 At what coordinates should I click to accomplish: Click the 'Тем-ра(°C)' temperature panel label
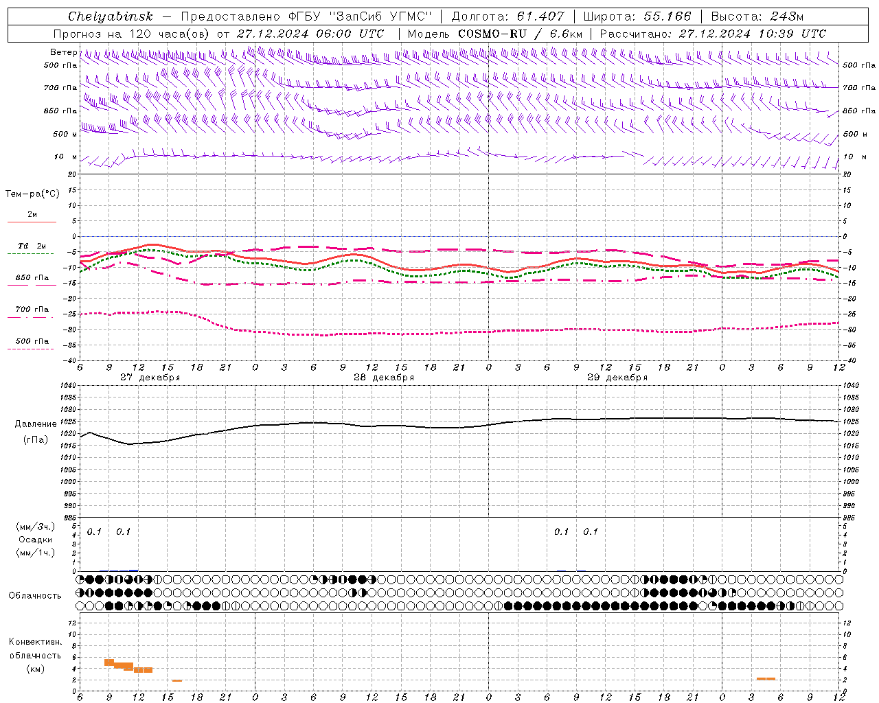(32, 194)
